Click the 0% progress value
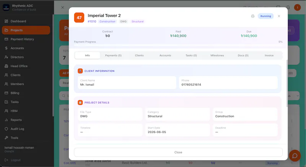This screenshot has width=306, height=167. click(280, 42)
